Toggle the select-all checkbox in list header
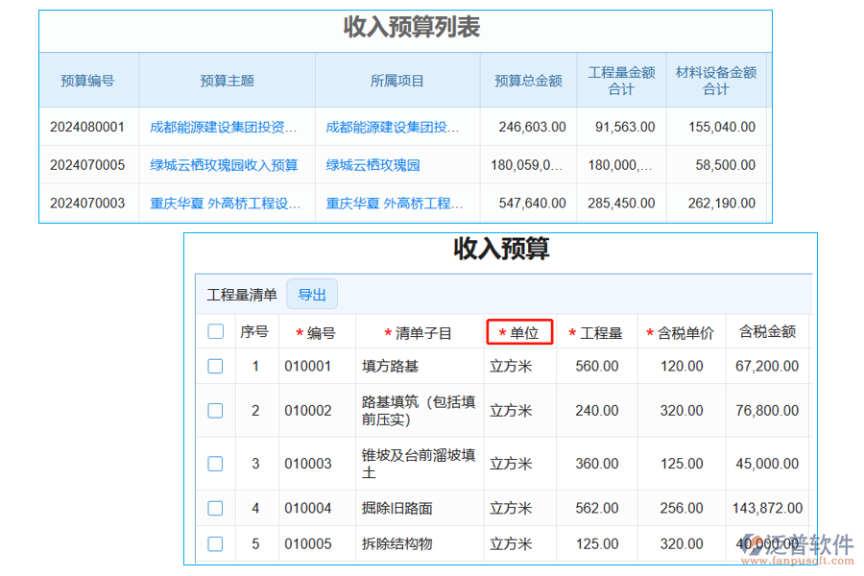This screenshot has height=576, width=864. (x=215, y=329)
